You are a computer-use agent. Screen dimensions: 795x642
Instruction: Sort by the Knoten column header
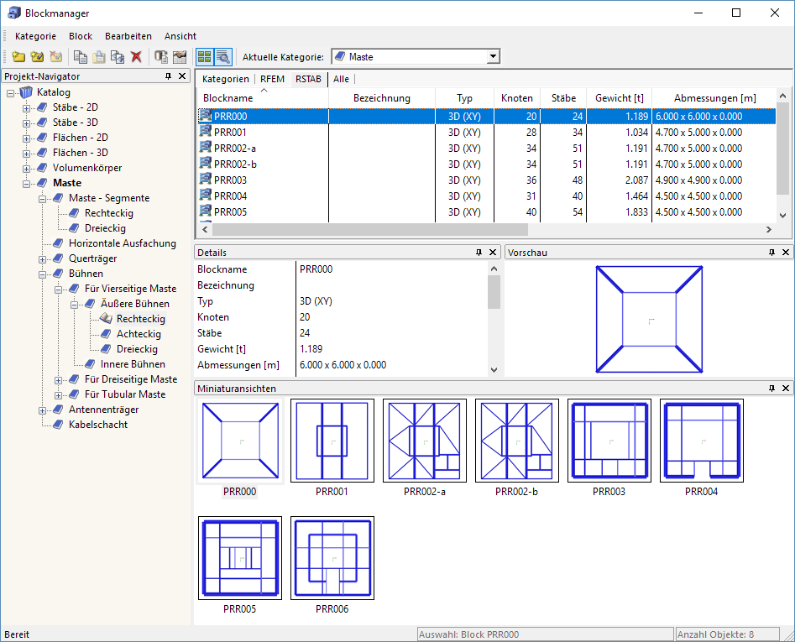516,98
